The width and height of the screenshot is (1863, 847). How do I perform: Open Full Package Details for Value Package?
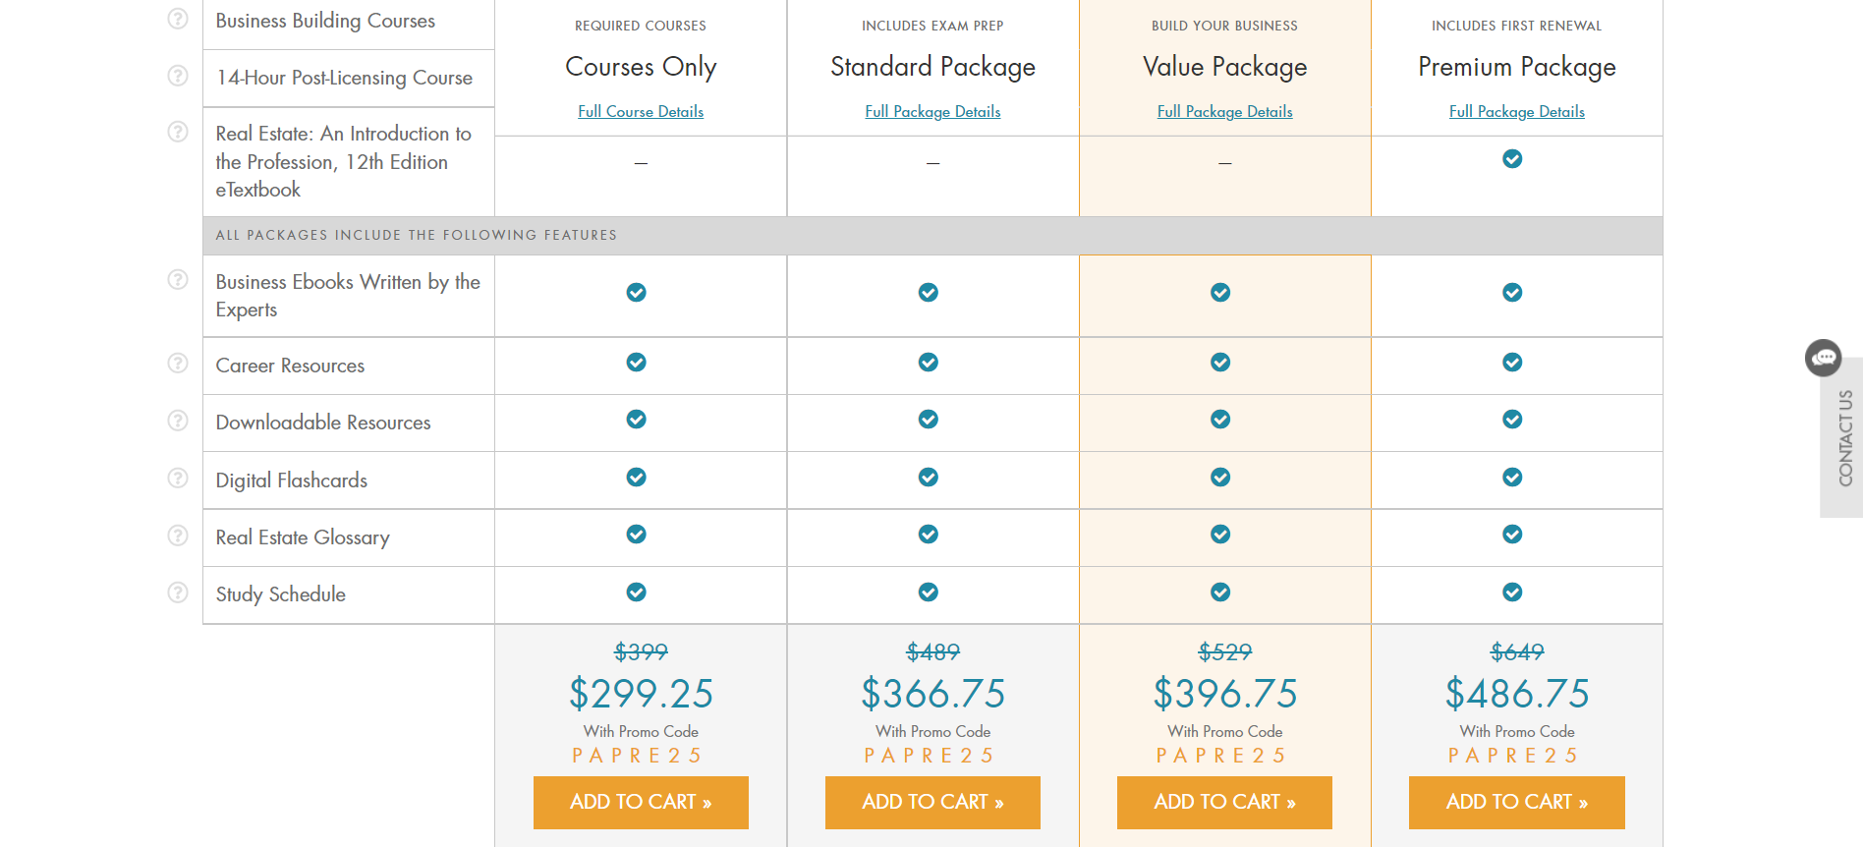pos(1224,112)
